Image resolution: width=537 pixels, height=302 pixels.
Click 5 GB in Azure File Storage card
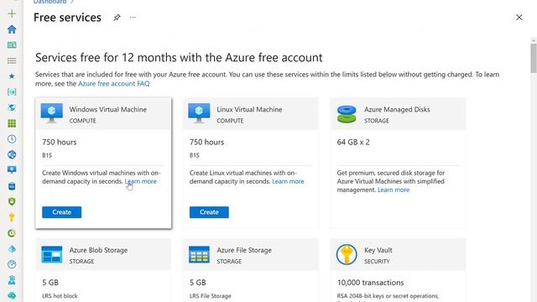(198, 283)
